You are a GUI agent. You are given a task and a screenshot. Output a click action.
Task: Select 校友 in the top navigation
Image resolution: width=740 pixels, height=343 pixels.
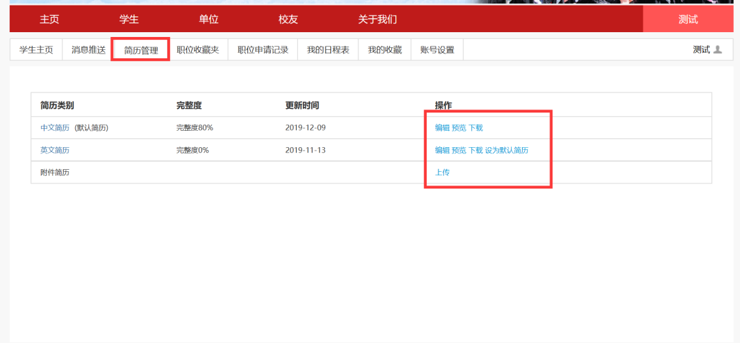tap(288, 19)
